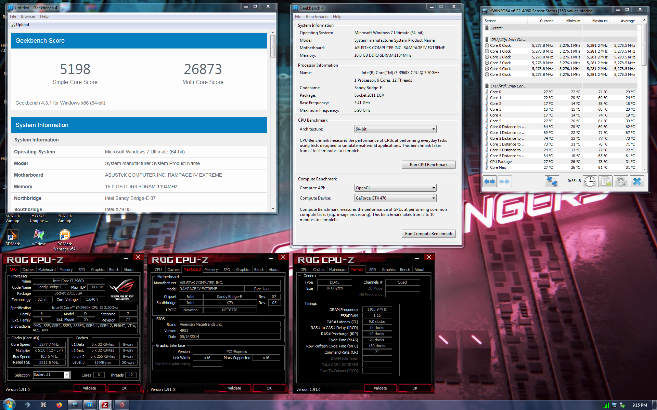Switch to SPD tab in middle CPU-Z

[x=227, y=270]
